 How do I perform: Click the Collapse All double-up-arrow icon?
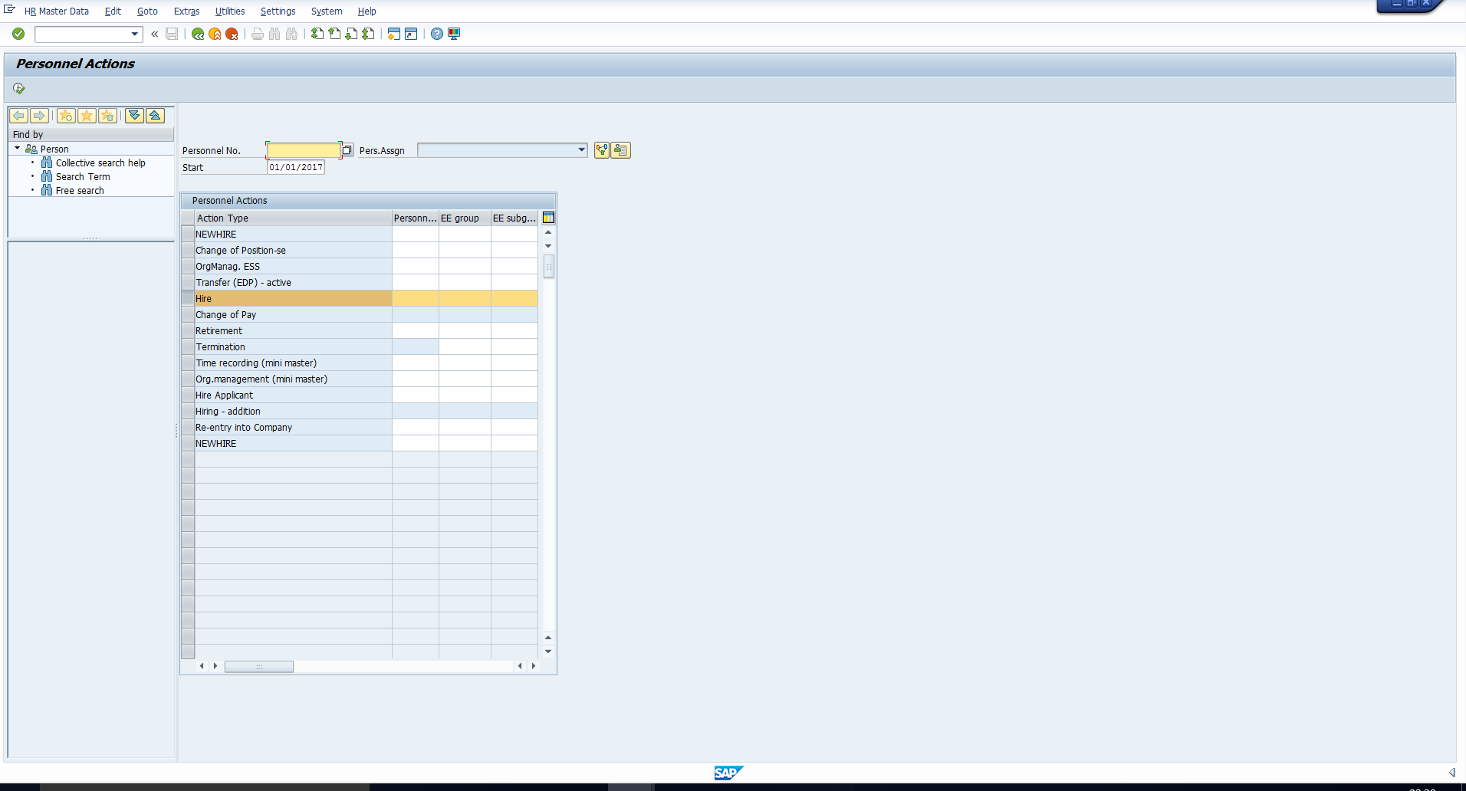pyautogui.click(x=155, y=116)
